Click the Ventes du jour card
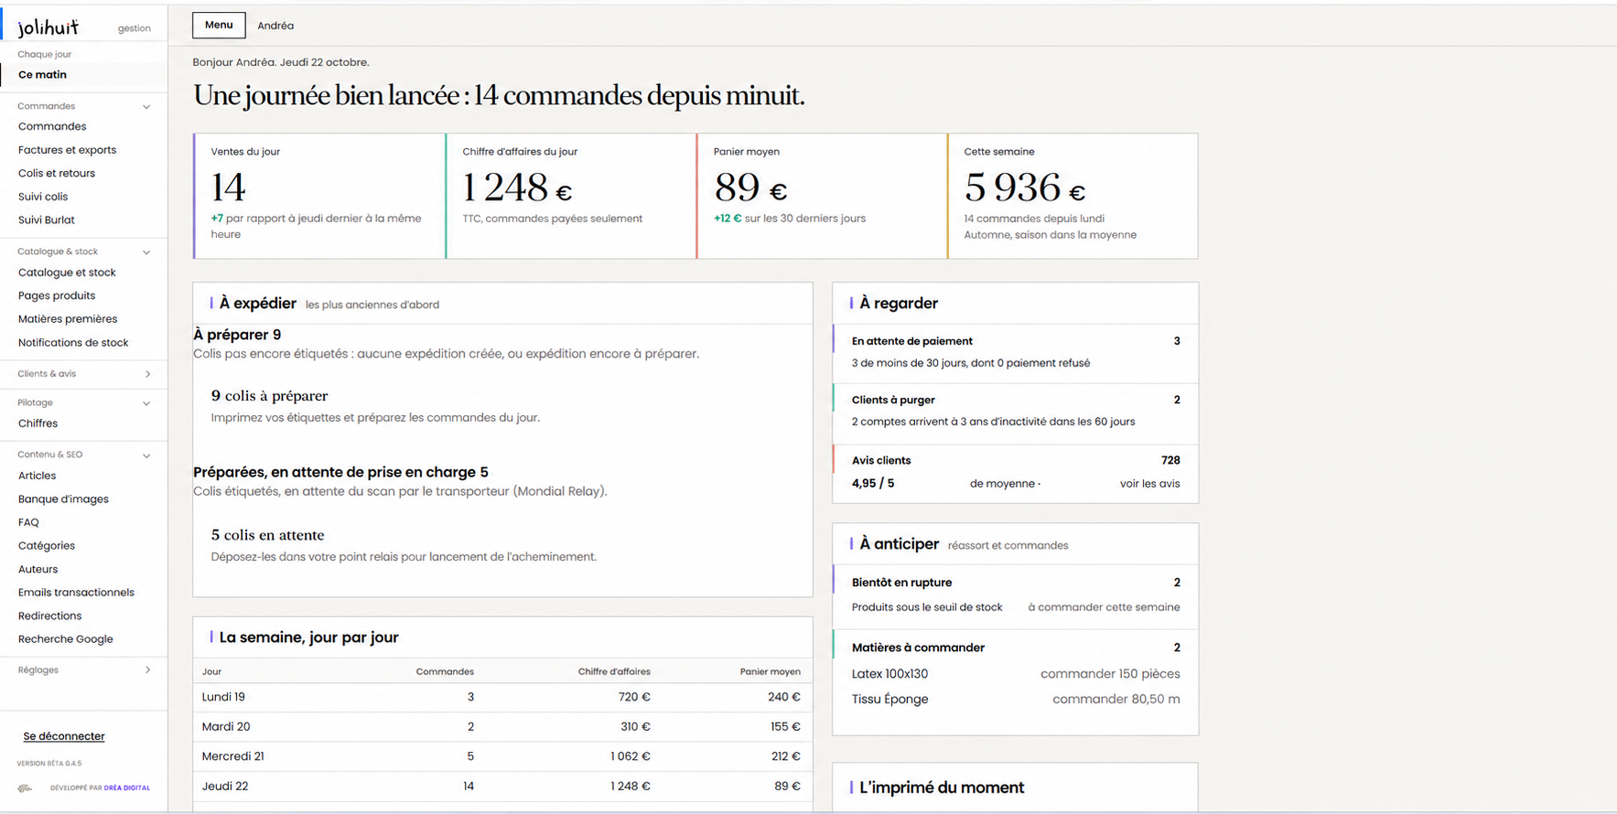 [x=319, y=196]
